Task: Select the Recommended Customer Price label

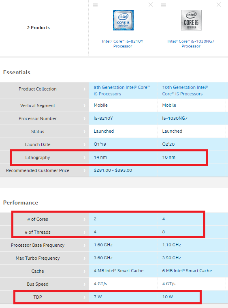Action: coord(38,170)
